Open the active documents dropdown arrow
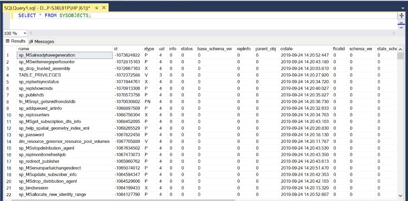Screen dimensions: 408x201 tap(403, 8)
